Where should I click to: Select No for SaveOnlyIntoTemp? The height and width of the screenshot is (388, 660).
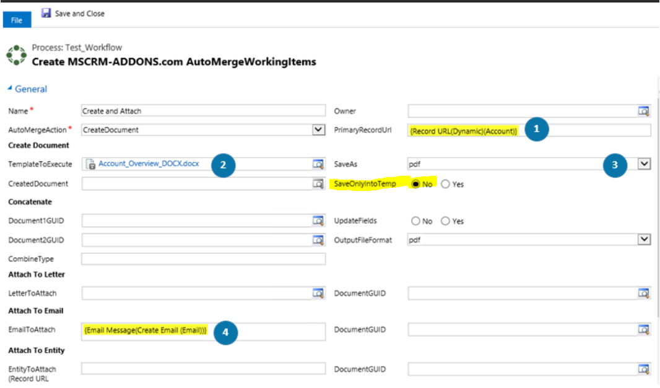tap(415, 184)
